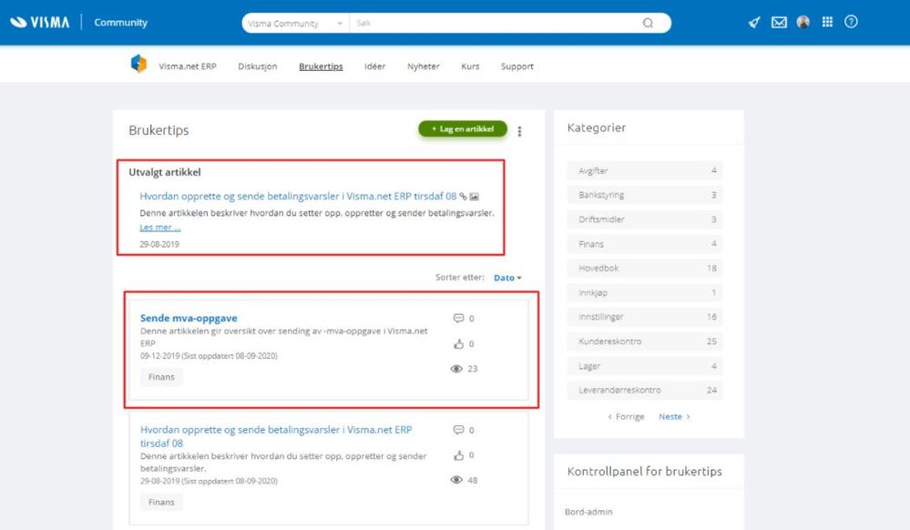This screenshot has height=530, width=910.
Task: Click the featured article date 29-08-2019
Action: pyautogui.click(x=159, y=244)
